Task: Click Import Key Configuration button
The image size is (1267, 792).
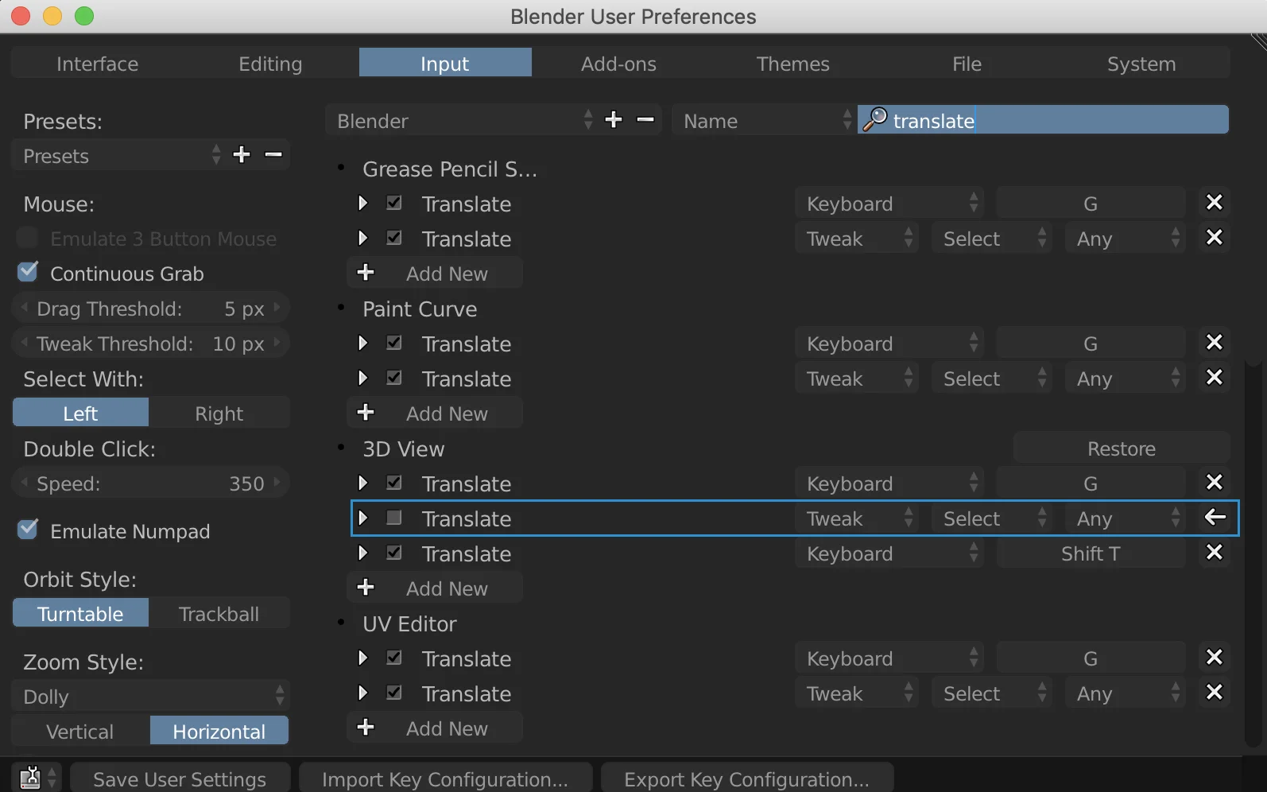Action: tap(445, 778)
